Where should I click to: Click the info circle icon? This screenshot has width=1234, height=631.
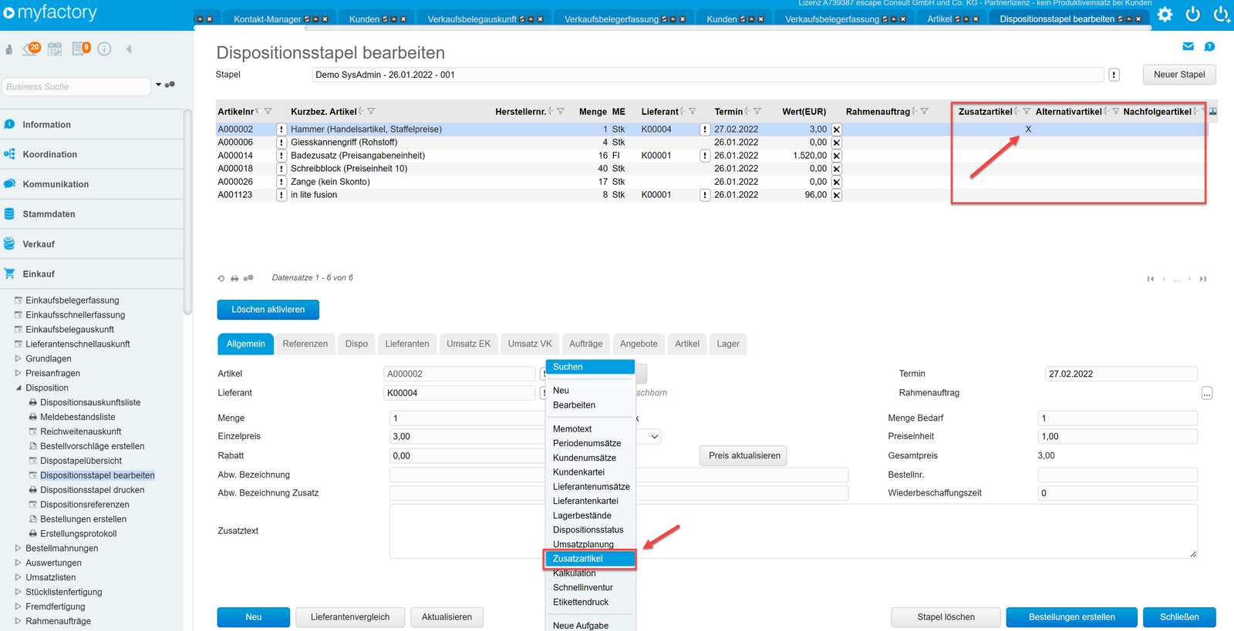105,49
